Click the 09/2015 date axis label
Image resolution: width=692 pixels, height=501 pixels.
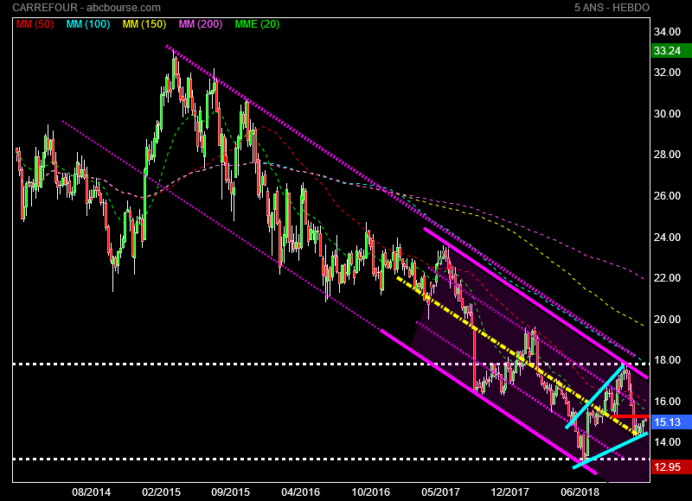tap(230, 491)
